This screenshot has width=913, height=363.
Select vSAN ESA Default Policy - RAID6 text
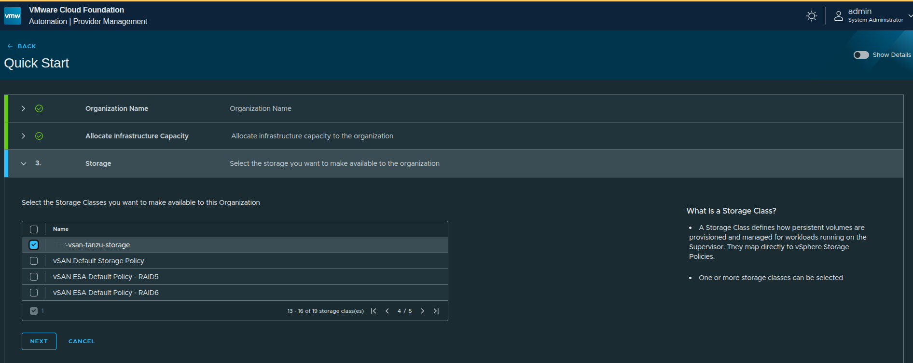(x=106, y=293)
